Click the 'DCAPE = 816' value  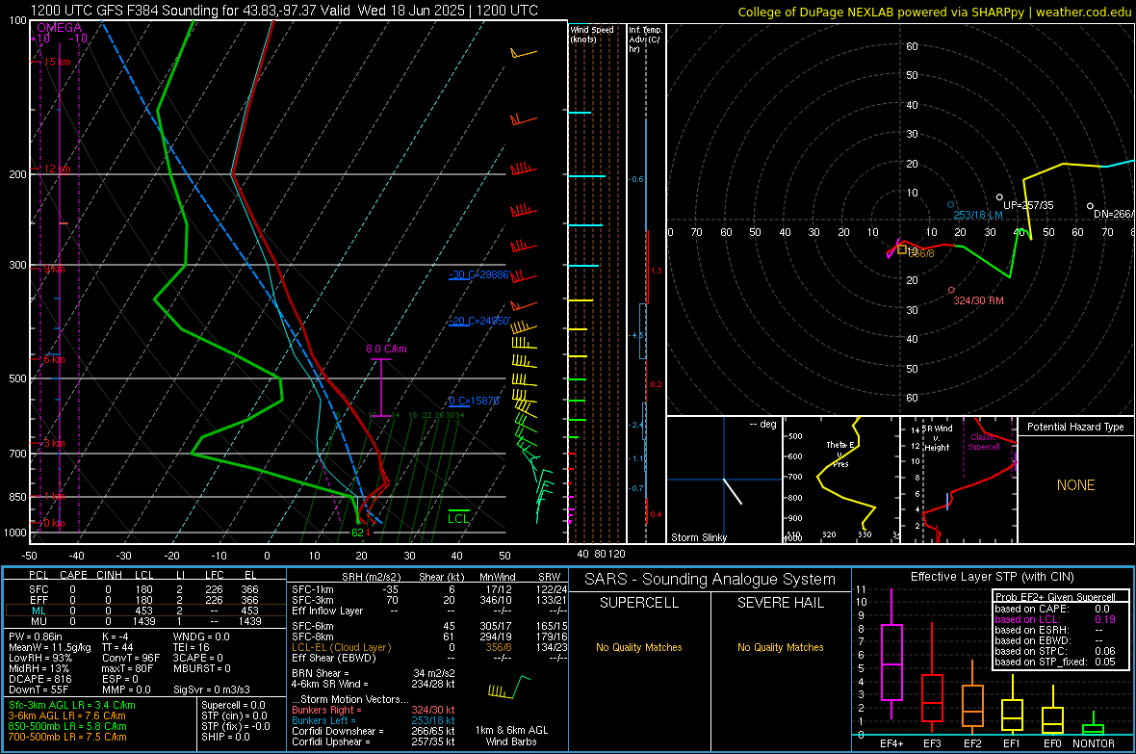pos(39,679)
